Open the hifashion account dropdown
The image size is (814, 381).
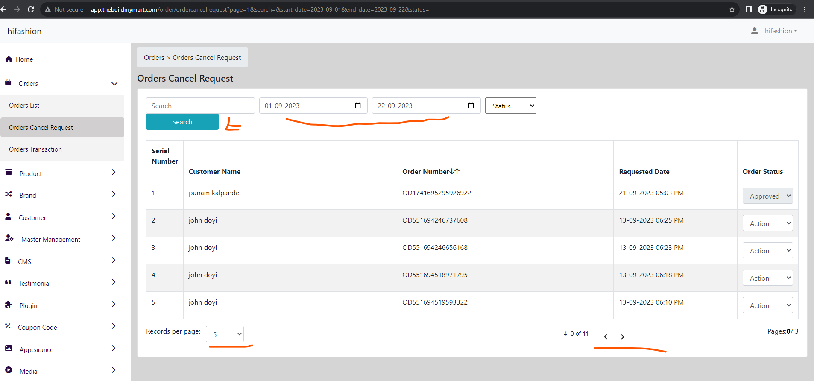781,31
